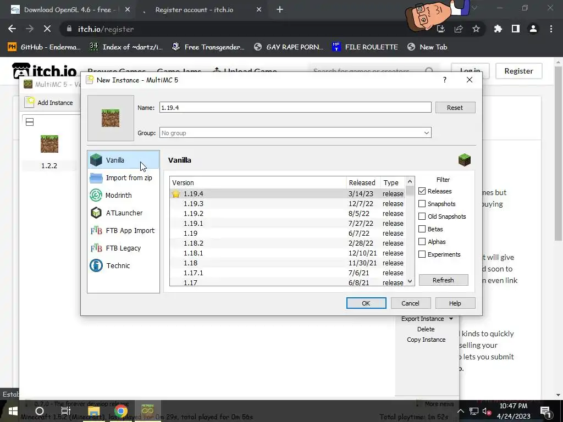Select version 1.17.1 row
This screenshot has height=422, width=563.
(288, 273)
